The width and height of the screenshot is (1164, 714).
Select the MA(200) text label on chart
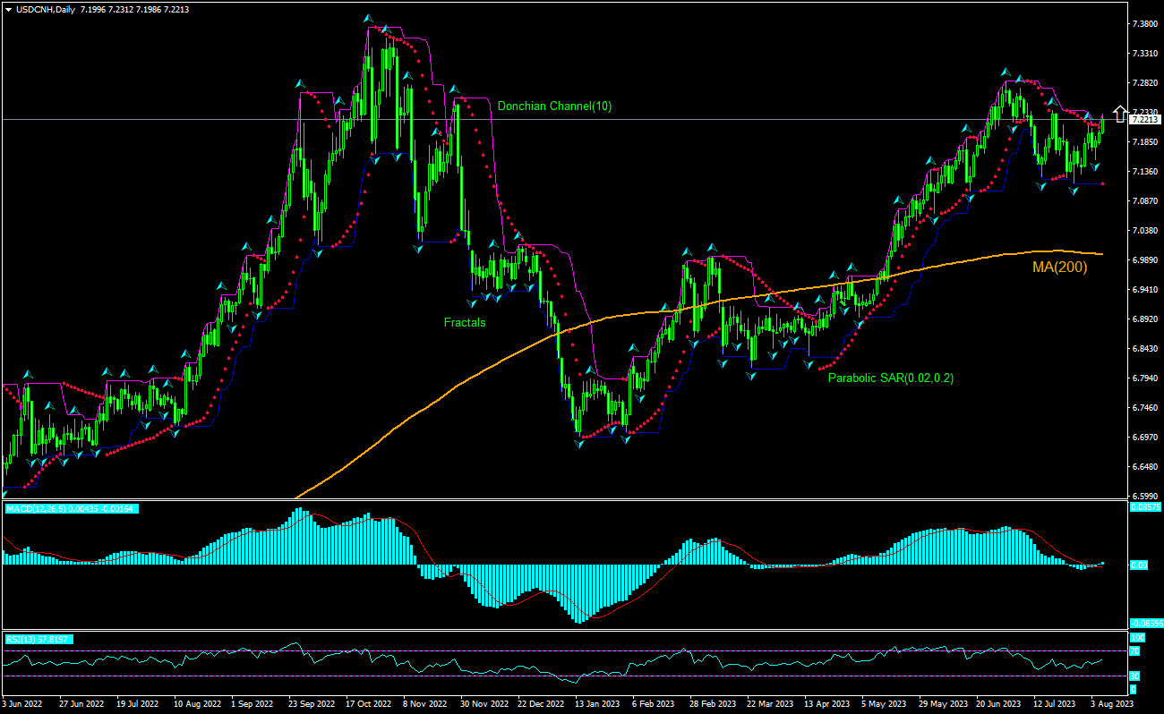(1059, 266)
